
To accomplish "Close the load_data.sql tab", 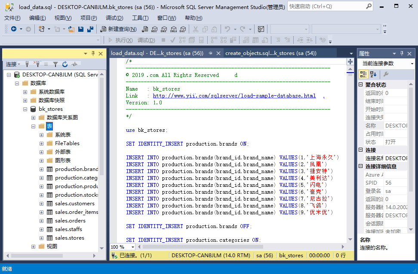I will point(218,53).
